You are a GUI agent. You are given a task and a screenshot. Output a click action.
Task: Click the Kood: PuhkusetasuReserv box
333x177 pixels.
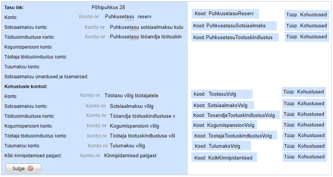225,14
